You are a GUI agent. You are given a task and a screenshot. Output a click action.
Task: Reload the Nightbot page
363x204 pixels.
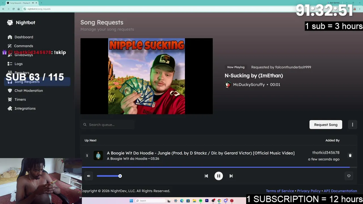pos(13,9)
